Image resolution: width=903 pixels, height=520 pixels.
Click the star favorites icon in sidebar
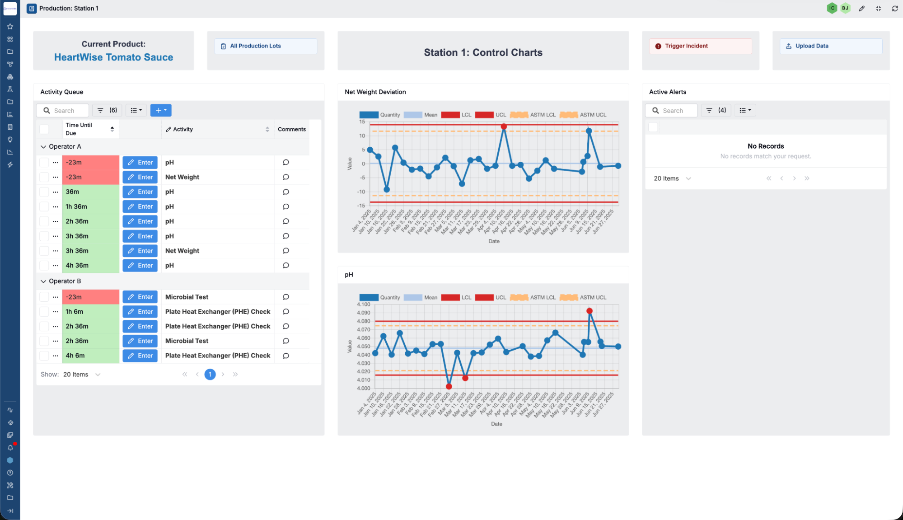(10, 27)
